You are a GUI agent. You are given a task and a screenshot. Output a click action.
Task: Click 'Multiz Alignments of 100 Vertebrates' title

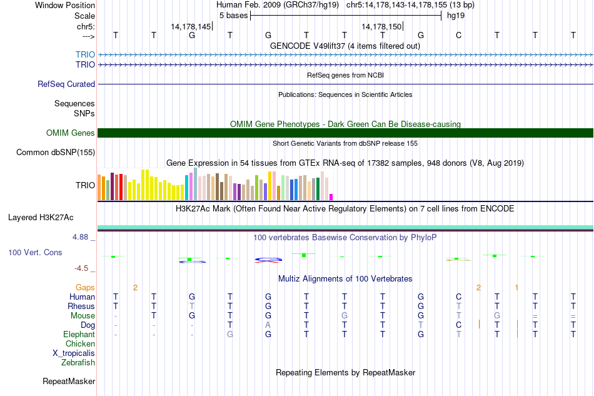(x=345, y=279)
